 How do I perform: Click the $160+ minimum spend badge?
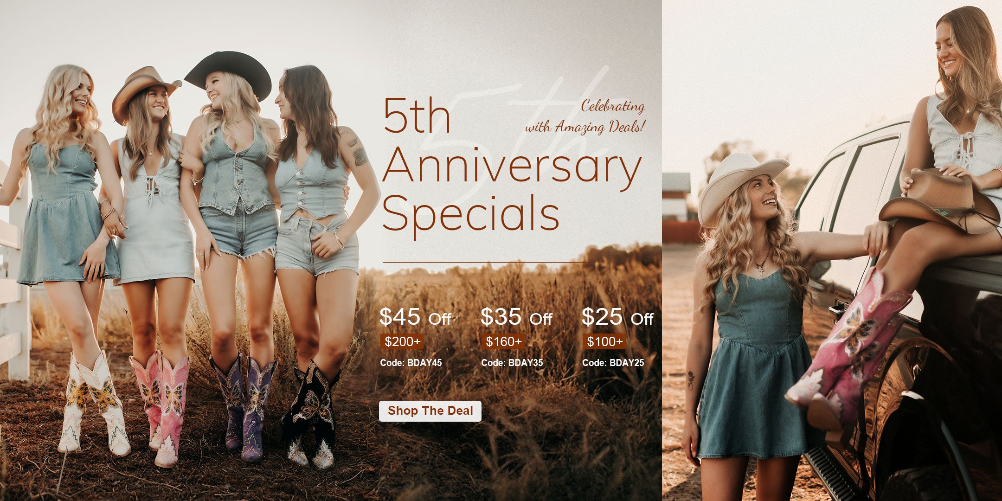pos(503,342)
